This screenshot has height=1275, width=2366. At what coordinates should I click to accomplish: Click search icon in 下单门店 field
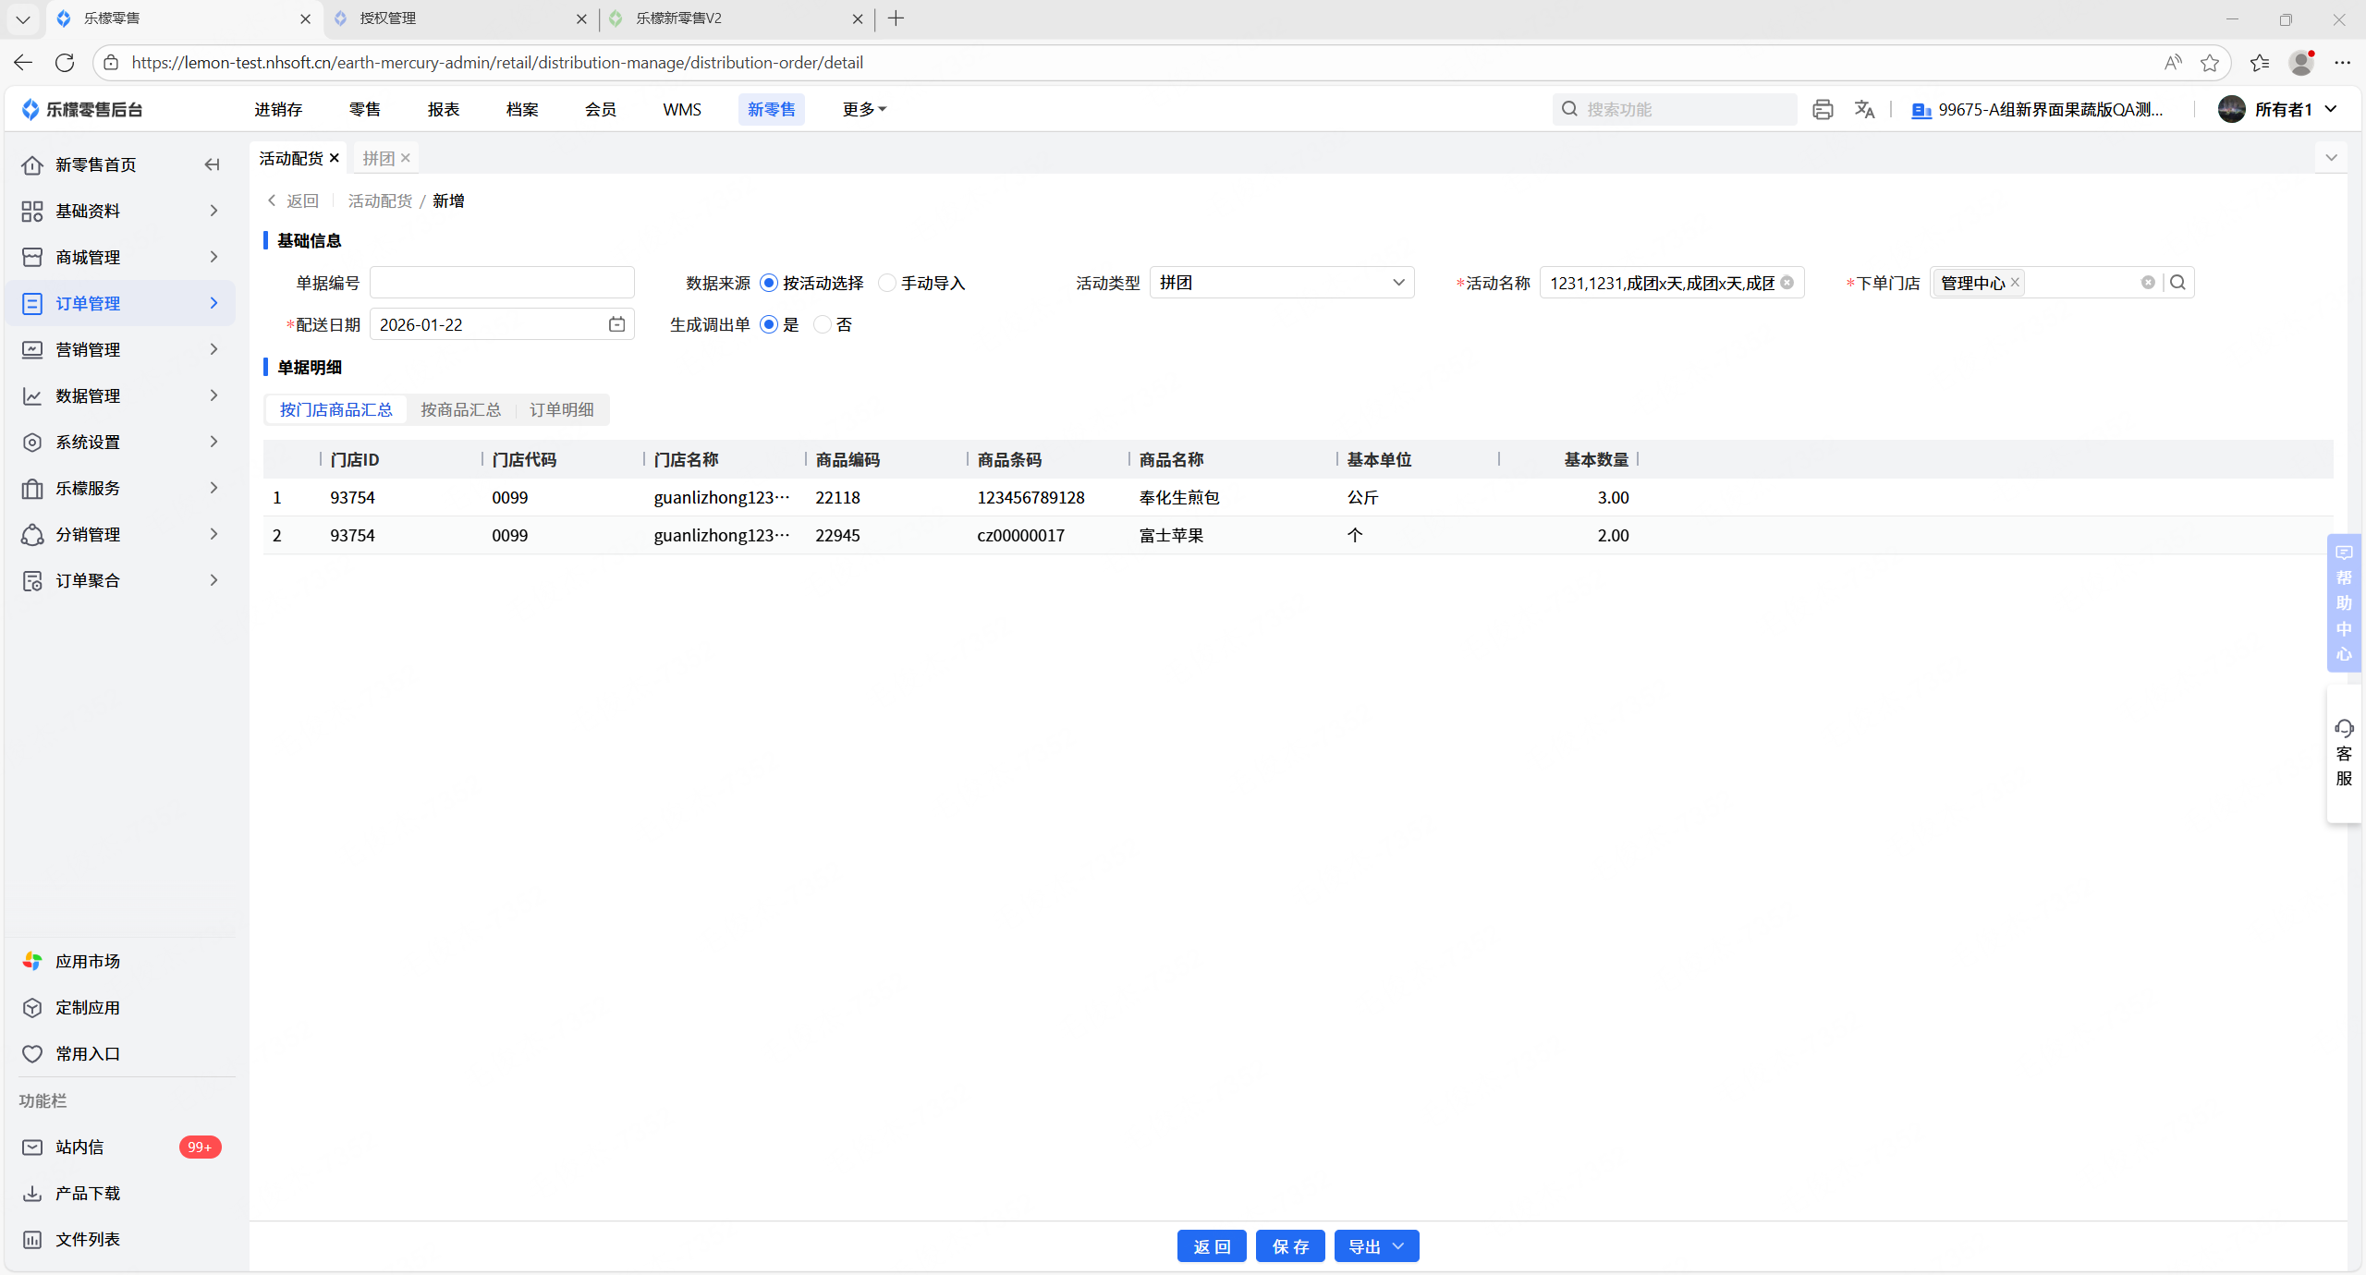pyautogui.click(x=2177, y=283)
